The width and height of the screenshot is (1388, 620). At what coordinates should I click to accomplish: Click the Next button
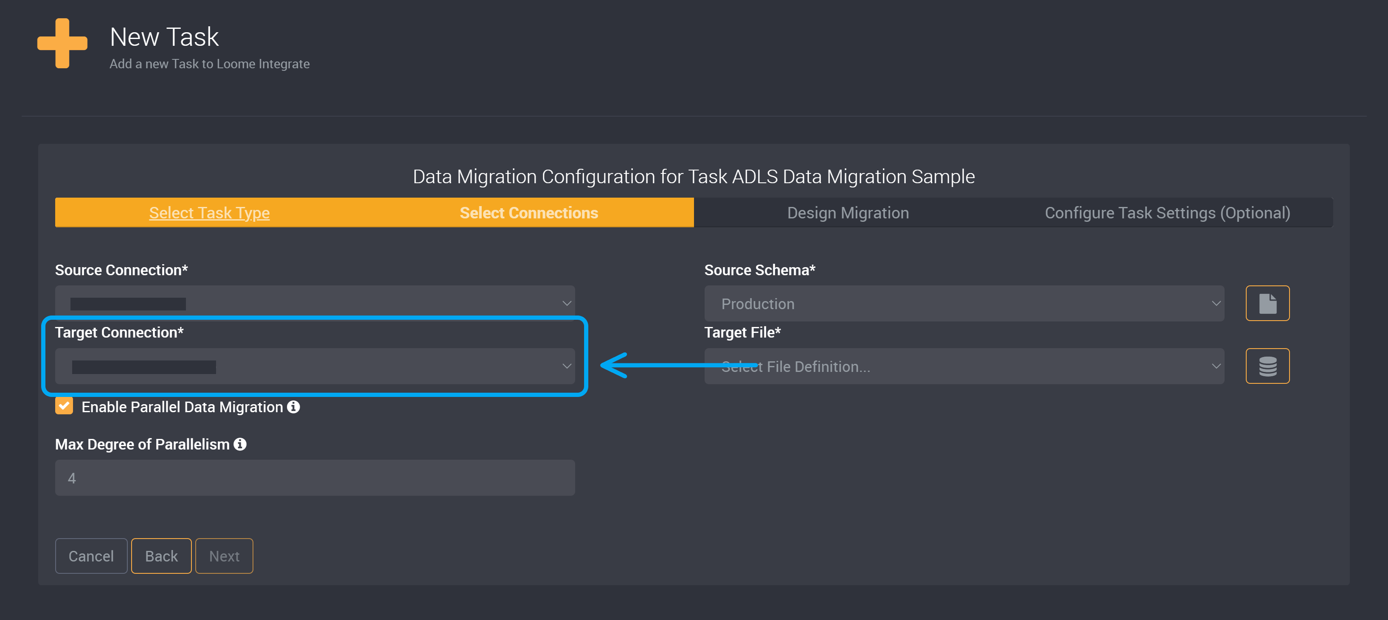(224, 556)
